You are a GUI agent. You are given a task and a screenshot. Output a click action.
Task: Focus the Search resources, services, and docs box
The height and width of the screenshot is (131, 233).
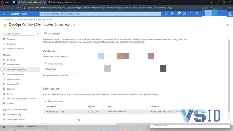click(100, 14)
